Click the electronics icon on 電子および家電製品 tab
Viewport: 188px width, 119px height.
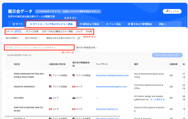(x=129, y=24)
